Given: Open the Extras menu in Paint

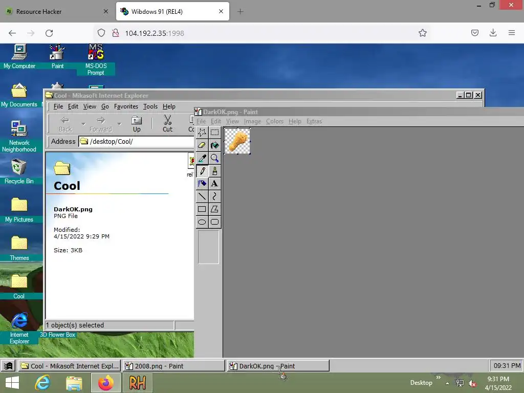Looking at the screenshot, I should pos(314,121).
